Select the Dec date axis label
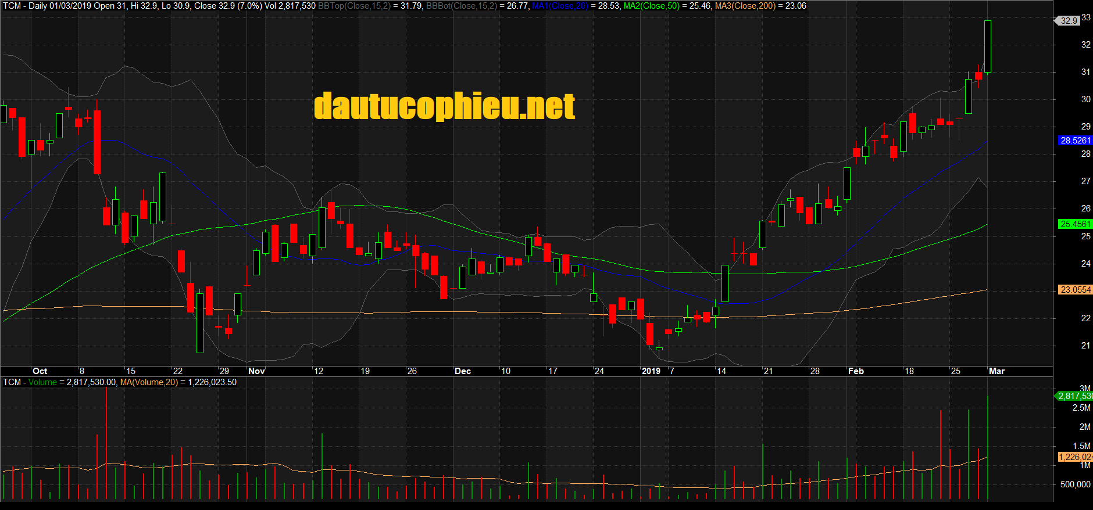Image resolution: width=1093 pixels, height=510 pixels. [463, 371]
